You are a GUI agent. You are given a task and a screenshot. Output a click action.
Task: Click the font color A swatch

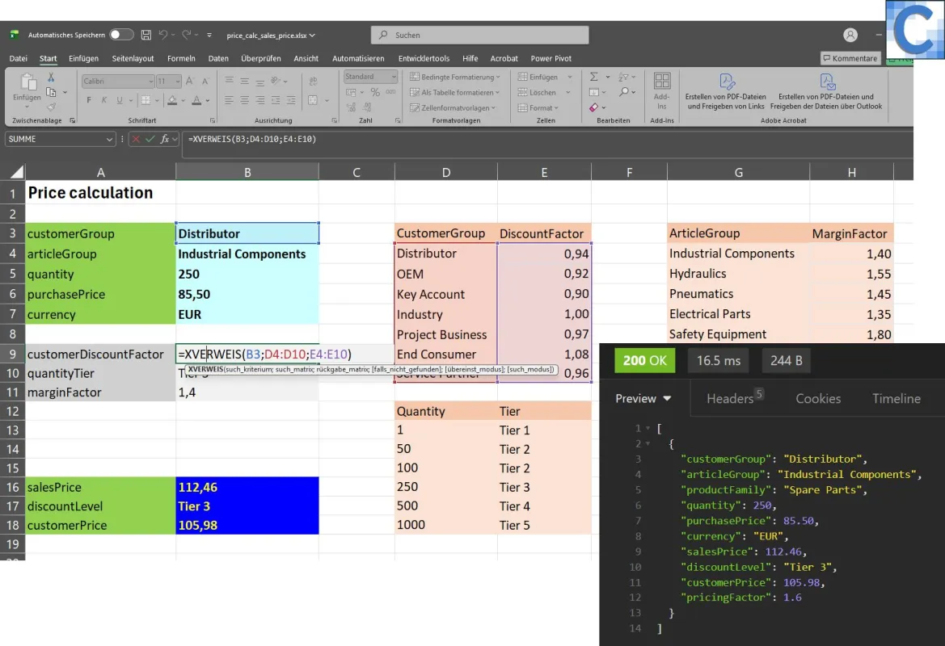tap(196, 101)
